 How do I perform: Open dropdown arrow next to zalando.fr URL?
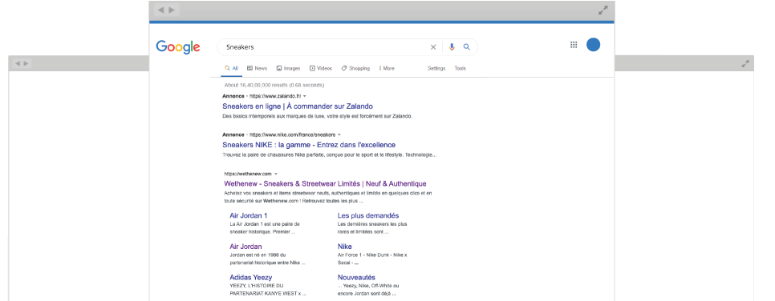click(305, 96)
